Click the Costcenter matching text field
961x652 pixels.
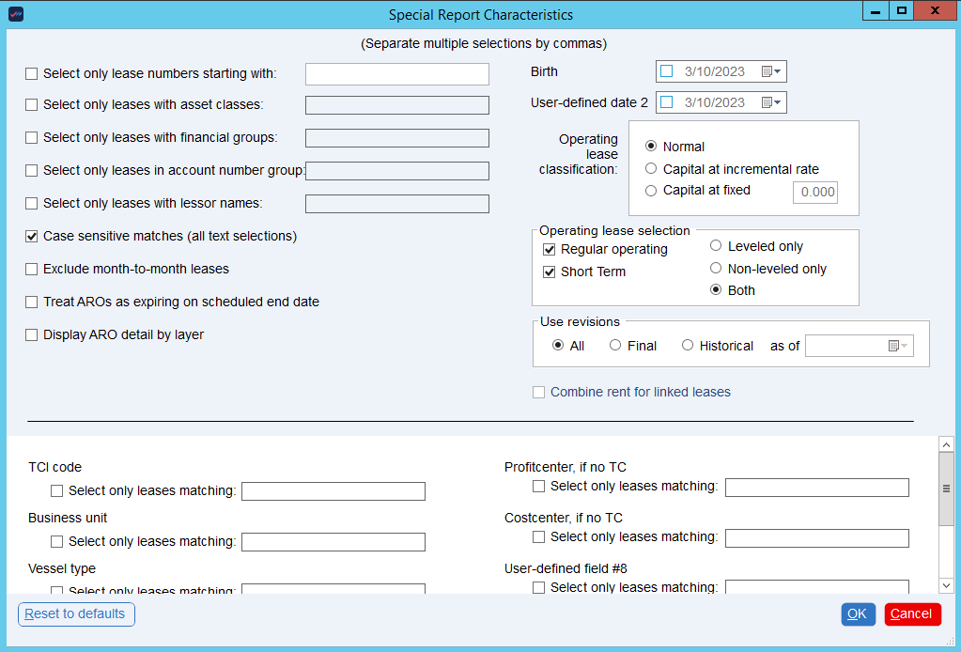817,538
